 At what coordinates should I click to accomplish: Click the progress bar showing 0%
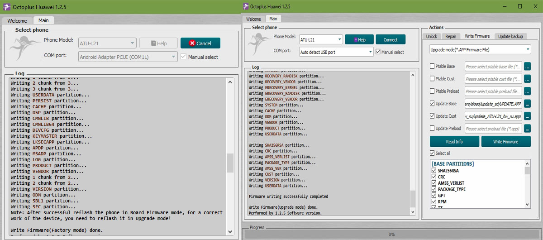pyautogui.click(x=391, y=235)
